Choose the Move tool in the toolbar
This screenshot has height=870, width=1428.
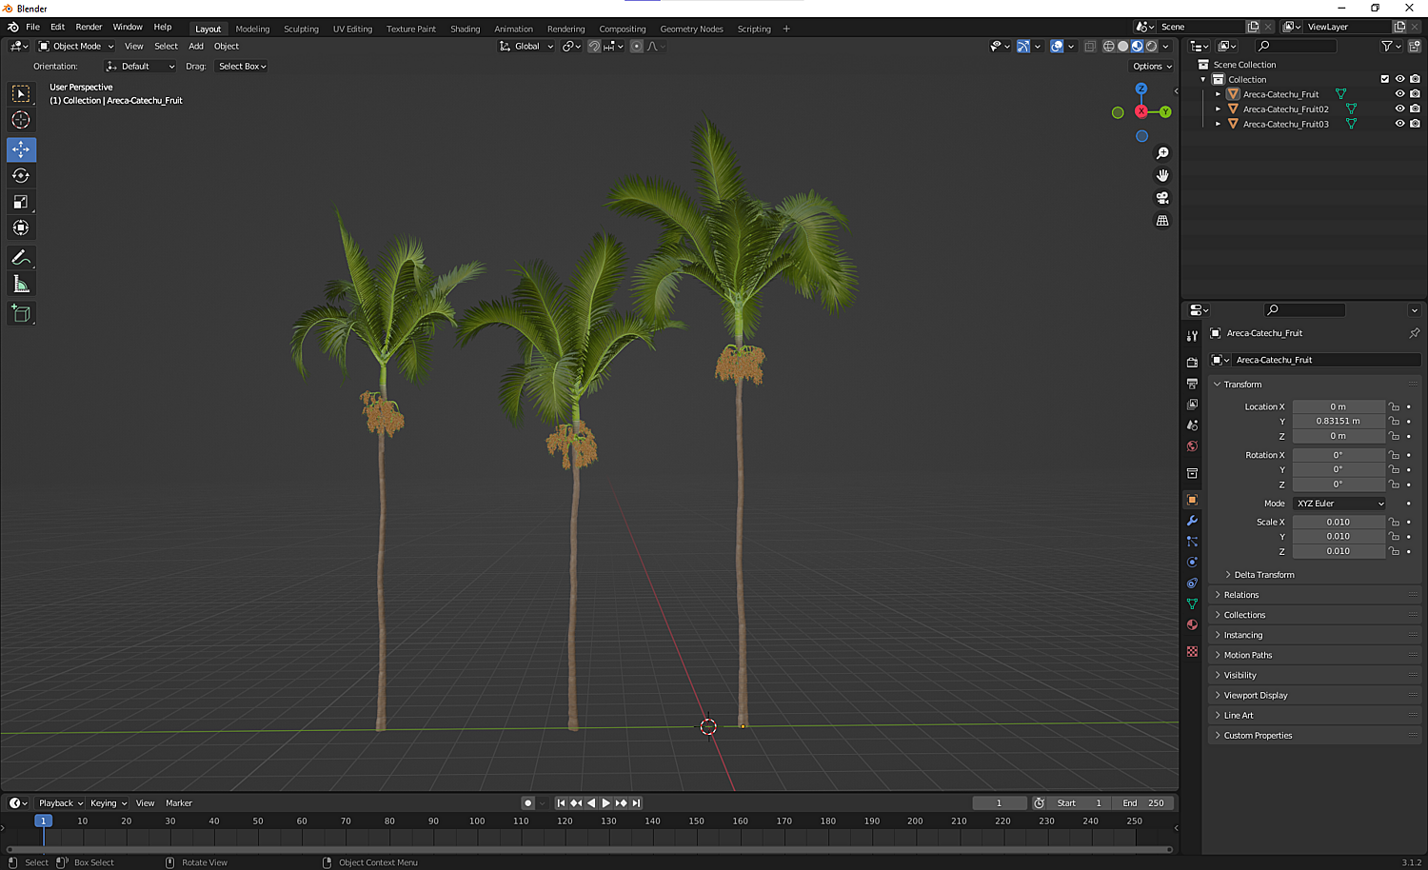point(21,149)
